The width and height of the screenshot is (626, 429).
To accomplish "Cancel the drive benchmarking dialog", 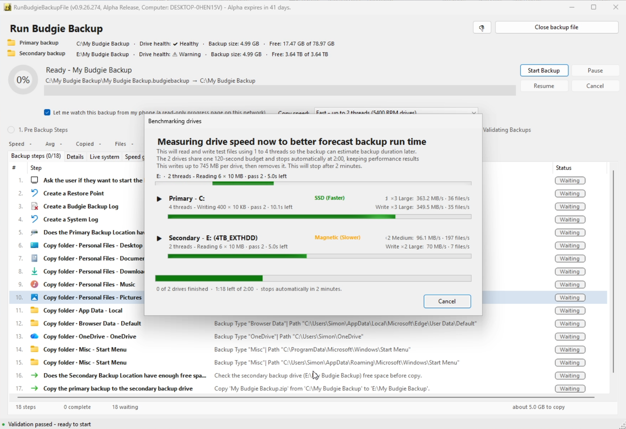I will point(447,301).
